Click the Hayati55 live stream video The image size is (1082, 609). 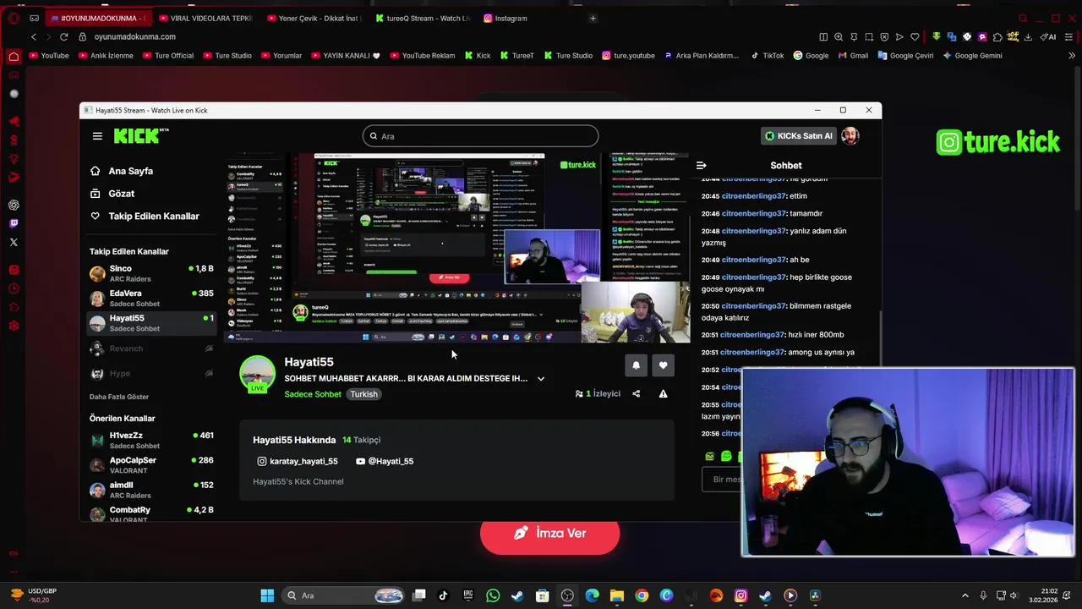(x=456, y=248)
